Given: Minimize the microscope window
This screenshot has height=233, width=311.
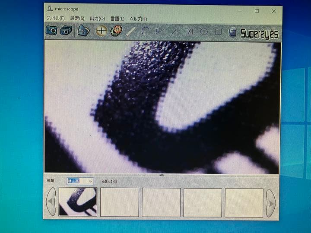Looking at the screenshot, I should pos(240,11).
